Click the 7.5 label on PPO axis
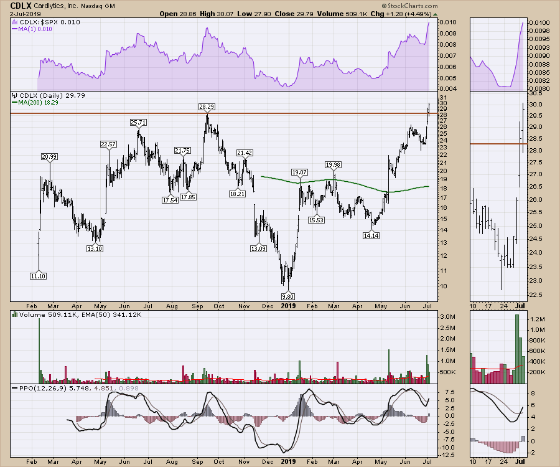This screenshot has height=467, width=560. [450, 392]
